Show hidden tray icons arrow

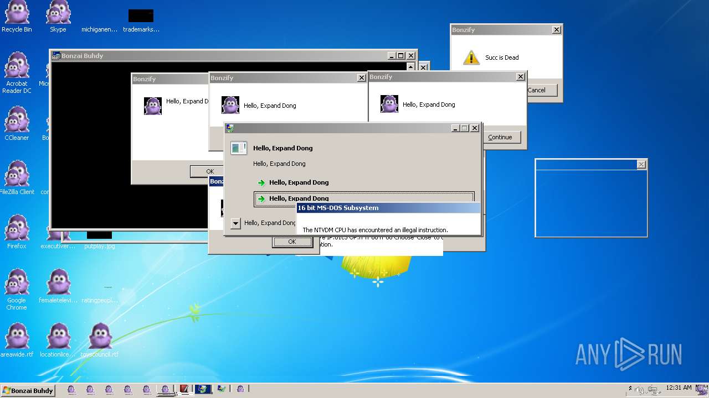pyautogui.click(x=630, y=389)
